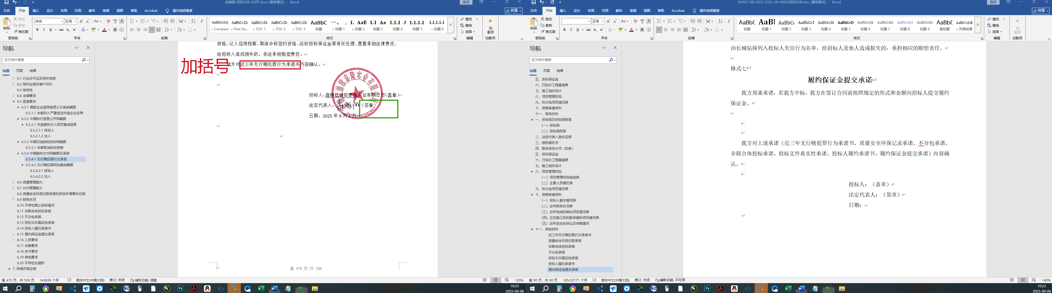Decrease font size in the right Word window
1052x293 pixels.
(615, 21)
